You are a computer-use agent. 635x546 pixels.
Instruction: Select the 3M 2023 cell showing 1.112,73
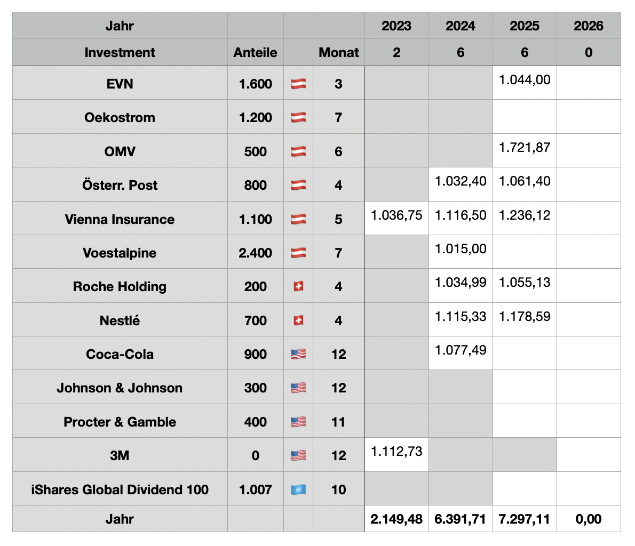[x=396, y=452]
